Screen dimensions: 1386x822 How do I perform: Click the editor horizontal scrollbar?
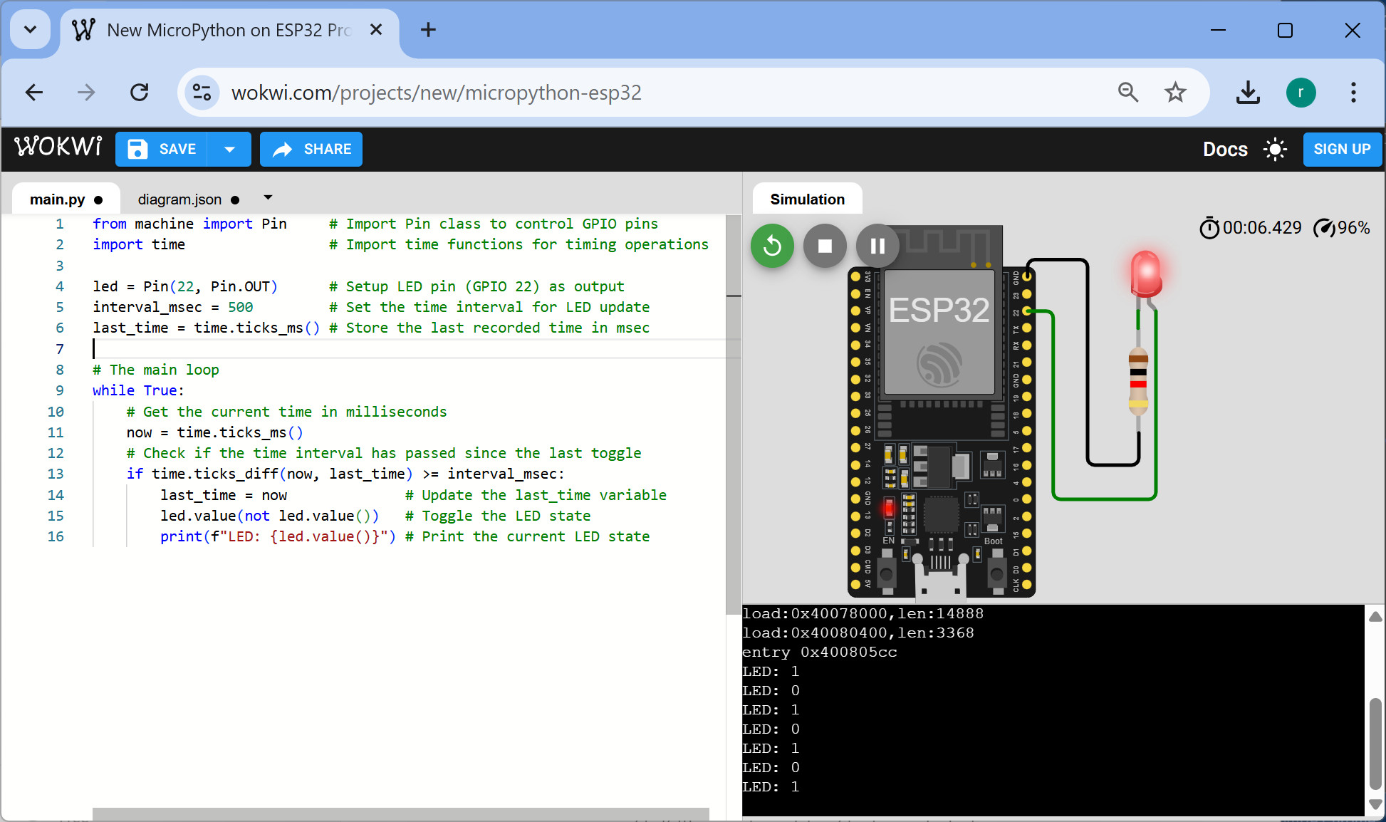tap(400, 814)
